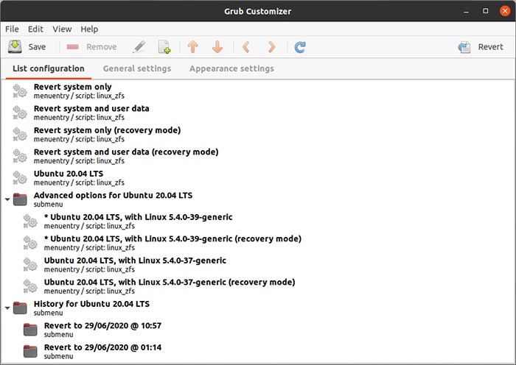516x365 pixels.
Task: Click the pencil edit entry icon
Action: 139,47
